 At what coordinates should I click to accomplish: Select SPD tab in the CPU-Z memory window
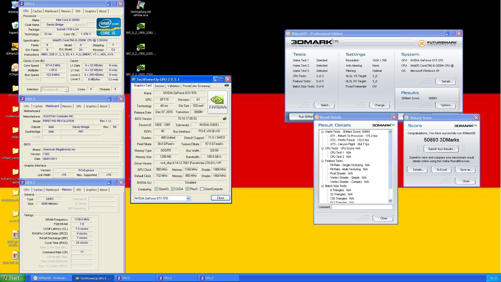click(x=79, y=190)
